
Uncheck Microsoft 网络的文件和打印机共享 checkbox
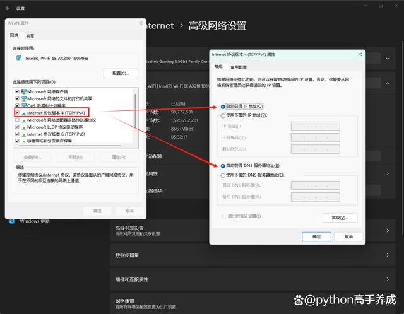[17, 98]
